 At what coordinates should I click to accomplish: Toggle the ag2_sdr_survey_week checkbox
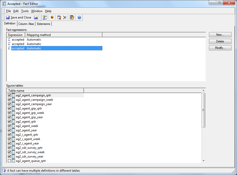click(10, 152)
